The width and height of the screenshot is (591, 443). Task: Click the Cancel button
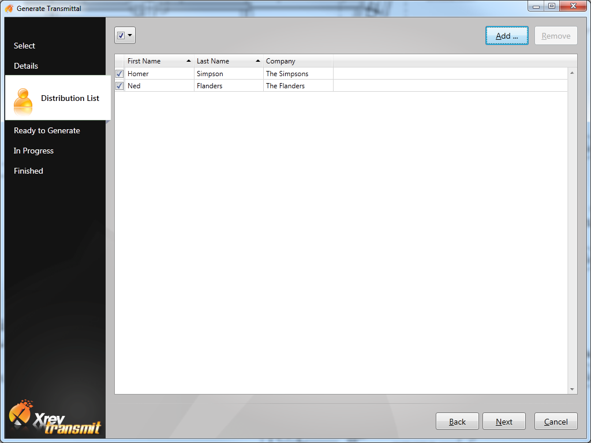pos(556,422)
